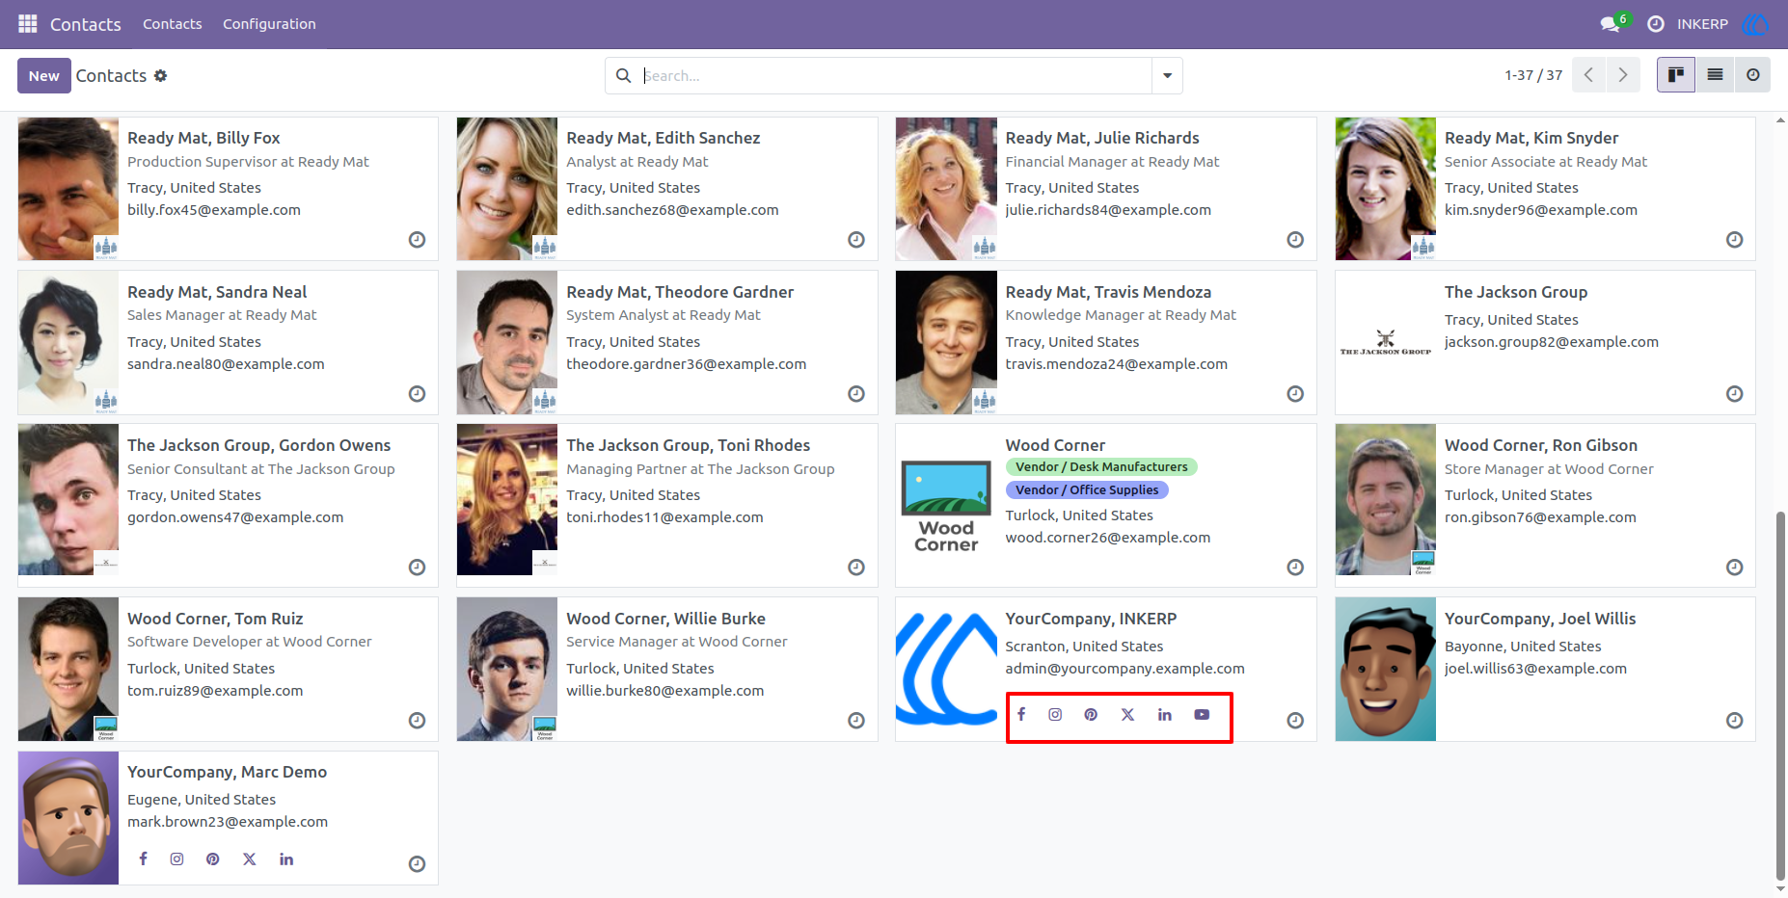Image resolution: width=1788 pixels, height=898 pixels.
Task: Open the activities clock icon near the top-right system tray
Action: coord(1656,24)
